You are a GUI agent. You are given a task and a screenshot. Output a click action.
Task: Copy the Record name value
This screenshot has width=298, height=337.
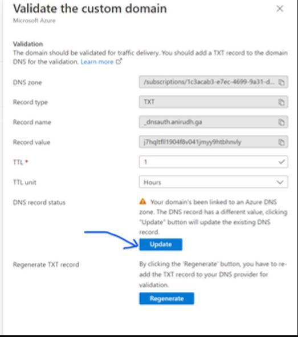click(x=281, y=122)
